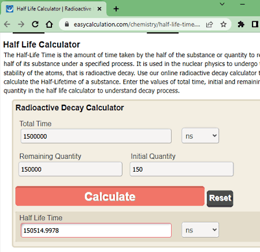
Task: Open the extensions puzzle icon
Action: [241, 24]
